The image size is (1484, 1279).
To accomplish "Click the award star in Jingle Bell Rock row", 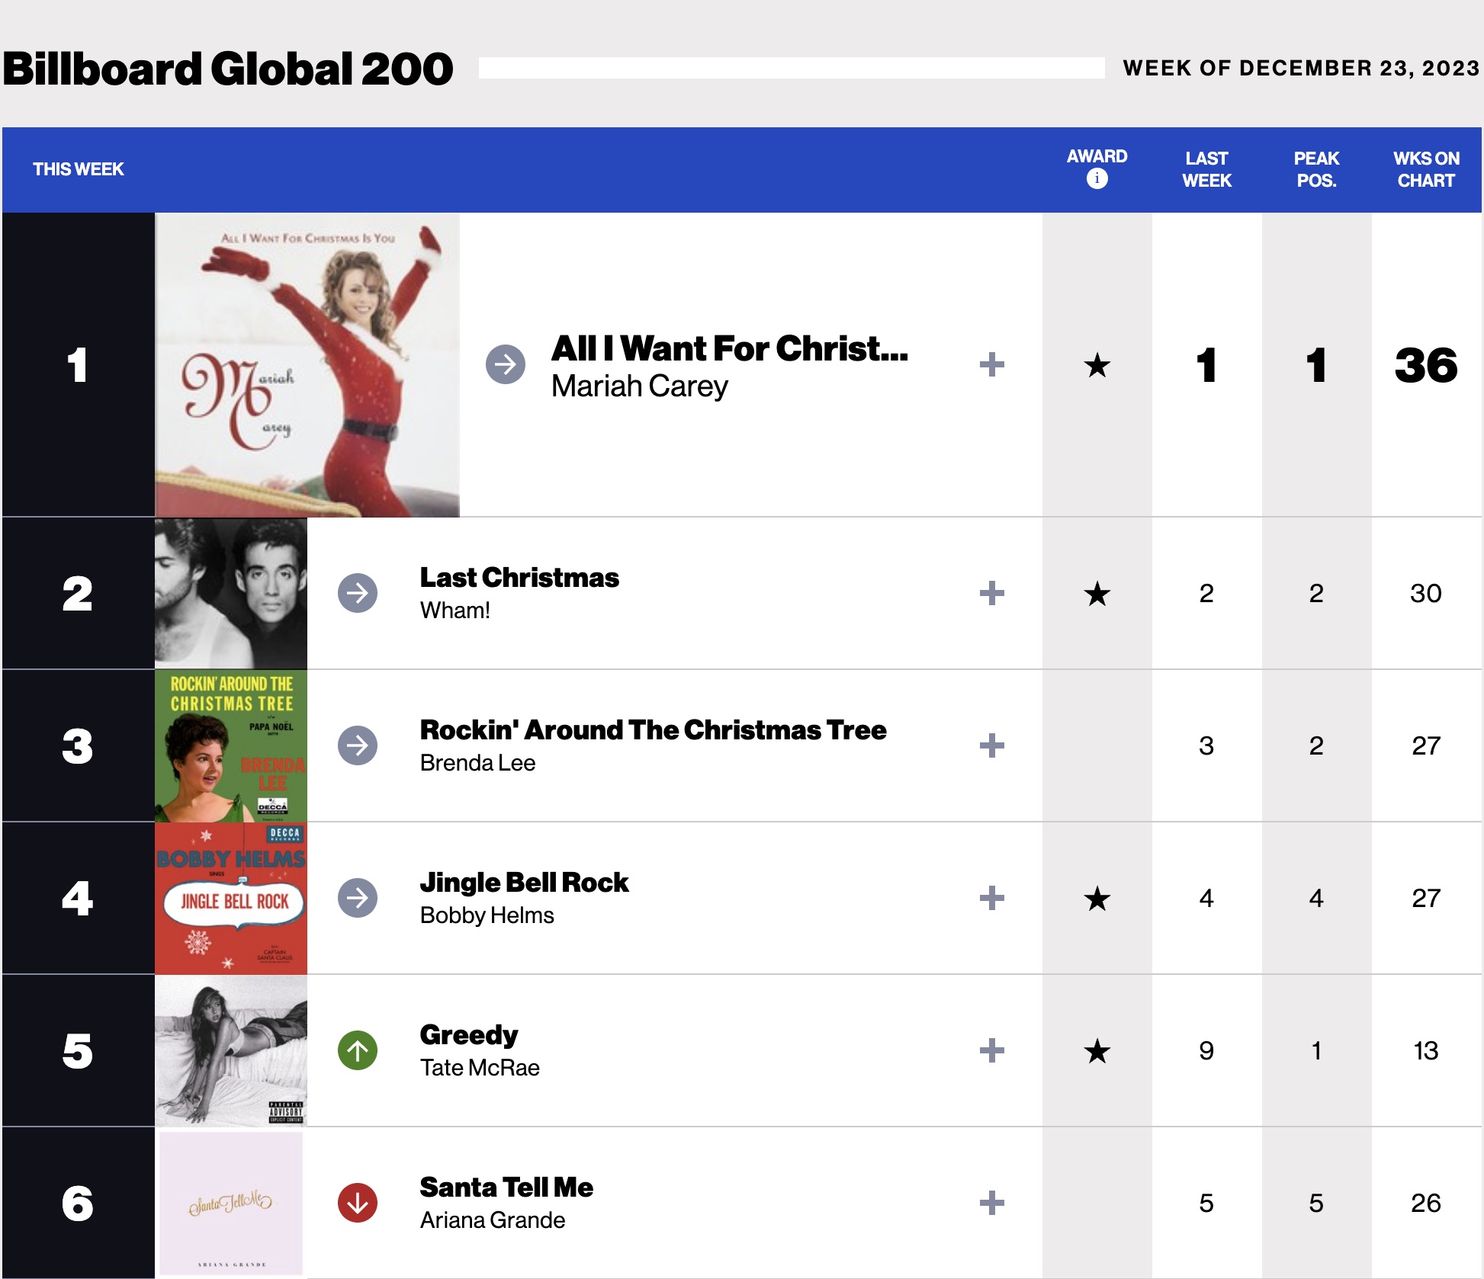I will tap(1097, 899).
